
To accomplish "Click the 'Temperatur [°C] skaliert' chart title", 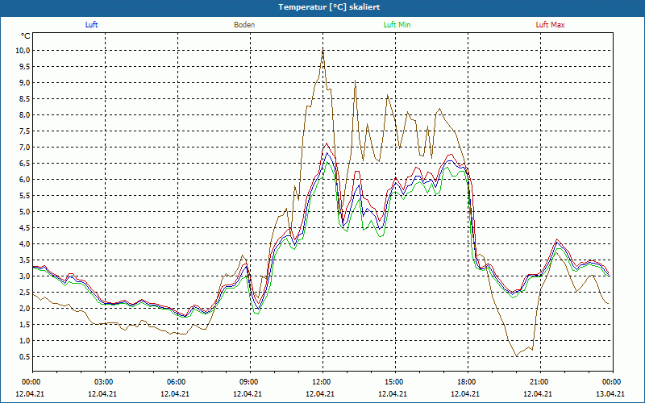I will (329, 7).
